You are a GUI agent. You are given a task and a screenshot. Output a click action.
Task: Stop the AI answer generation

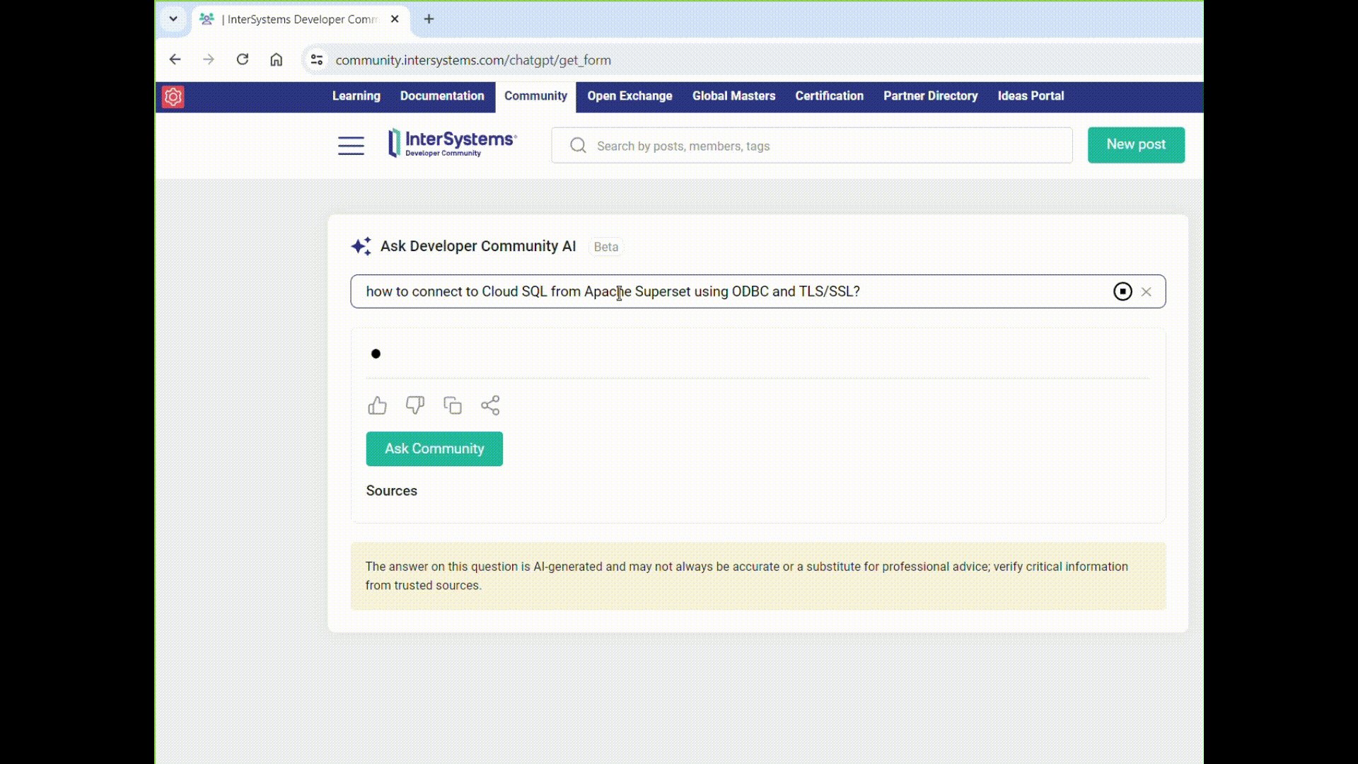(1123, 291)
